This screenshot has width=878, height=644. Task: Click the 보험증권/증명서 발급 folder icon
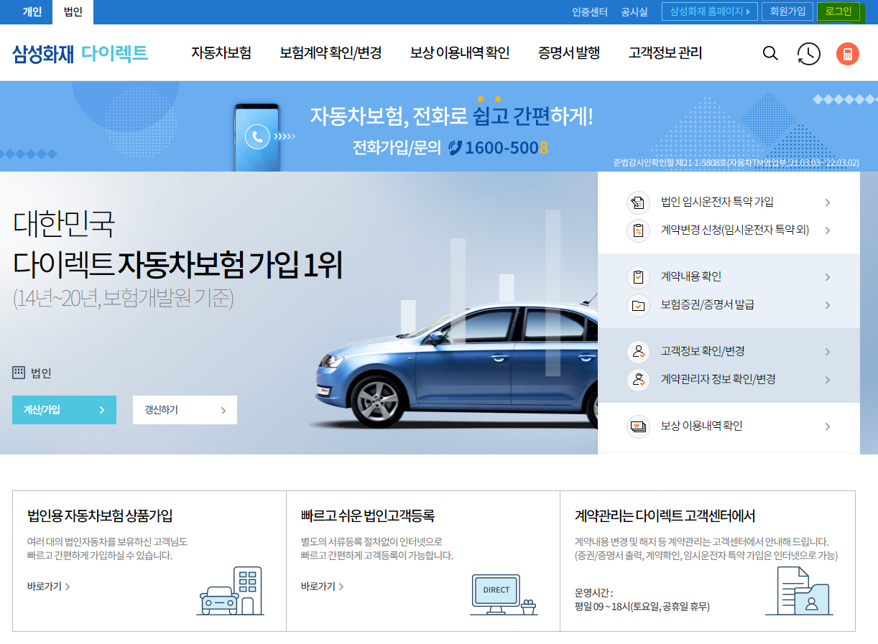638,305
